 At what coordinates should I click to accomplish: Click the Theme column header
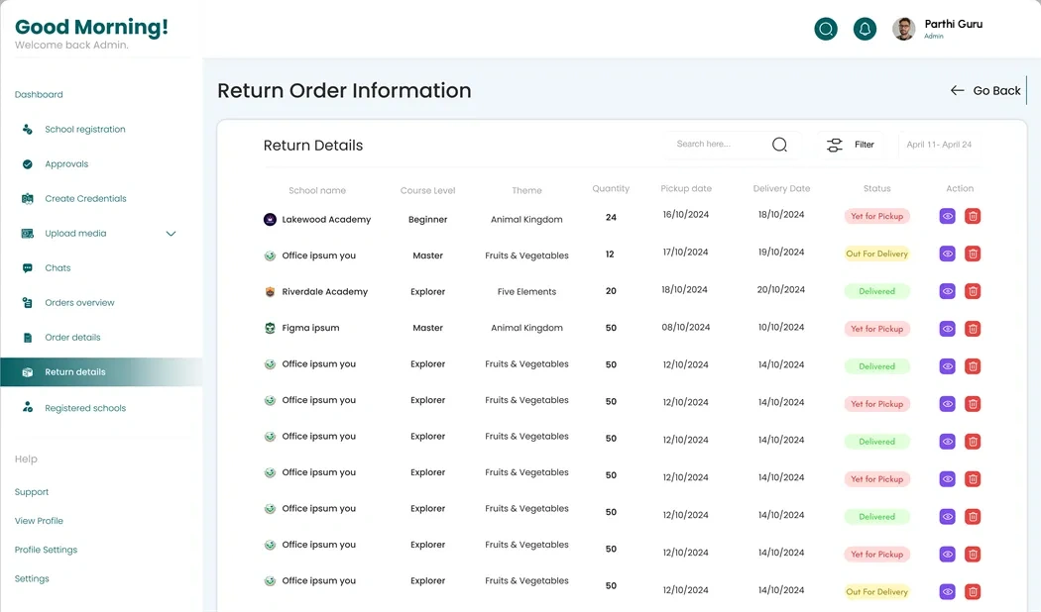[526, 190]
